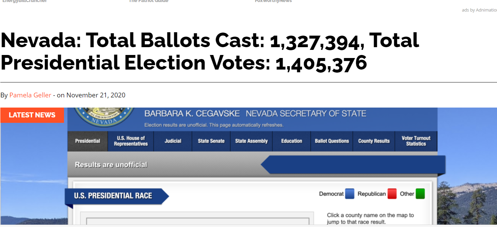View the County Results tab
The image size is (497, 227).
coord(374,141)
